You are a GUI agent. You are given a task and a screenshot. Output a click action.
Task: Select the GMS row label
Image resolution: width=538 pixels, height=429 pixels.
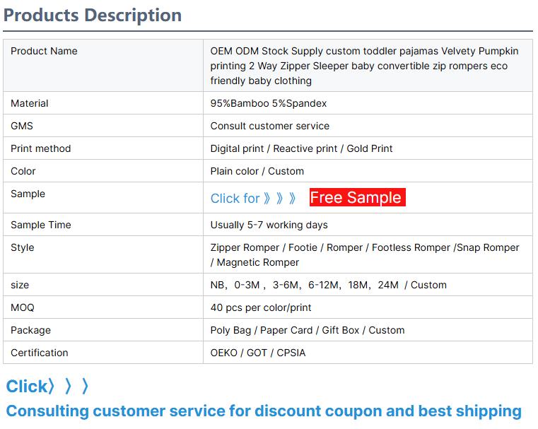(x=22, y=126)
